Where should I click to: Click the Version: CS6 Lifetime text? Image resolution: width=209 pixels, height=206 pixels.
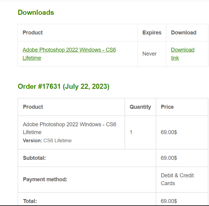click(47, 140)
